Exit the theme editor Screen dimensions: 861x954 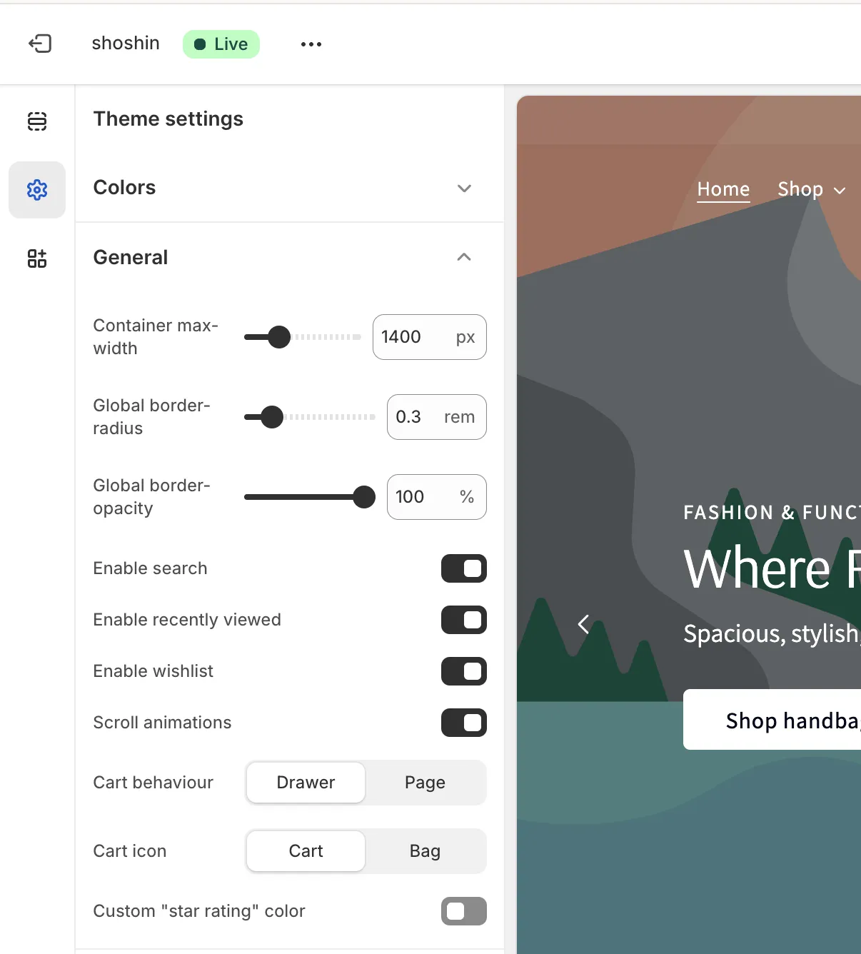click(x=41, y=44)
